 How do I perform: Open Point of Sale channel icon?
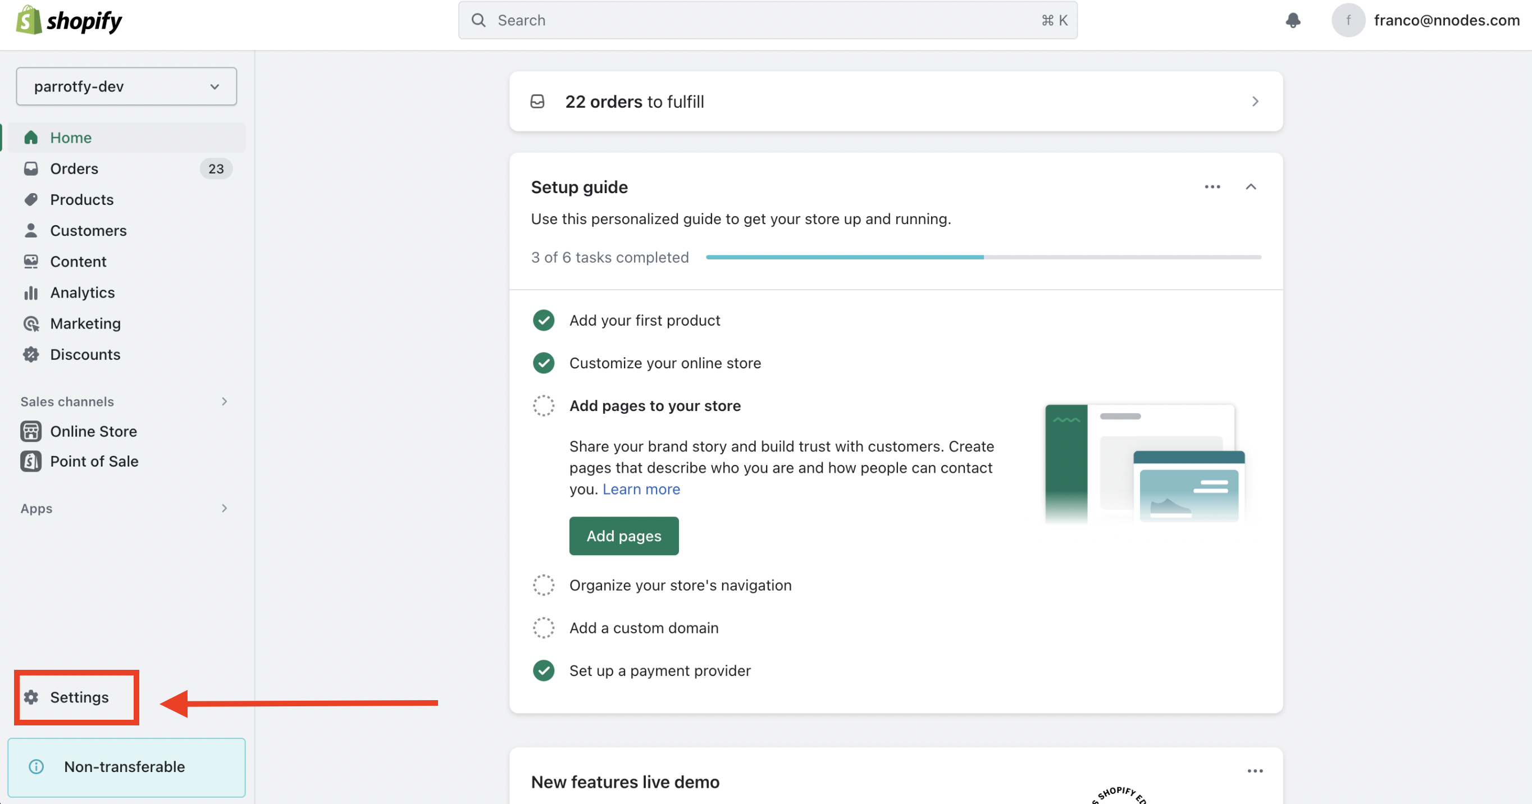[31, 462]
